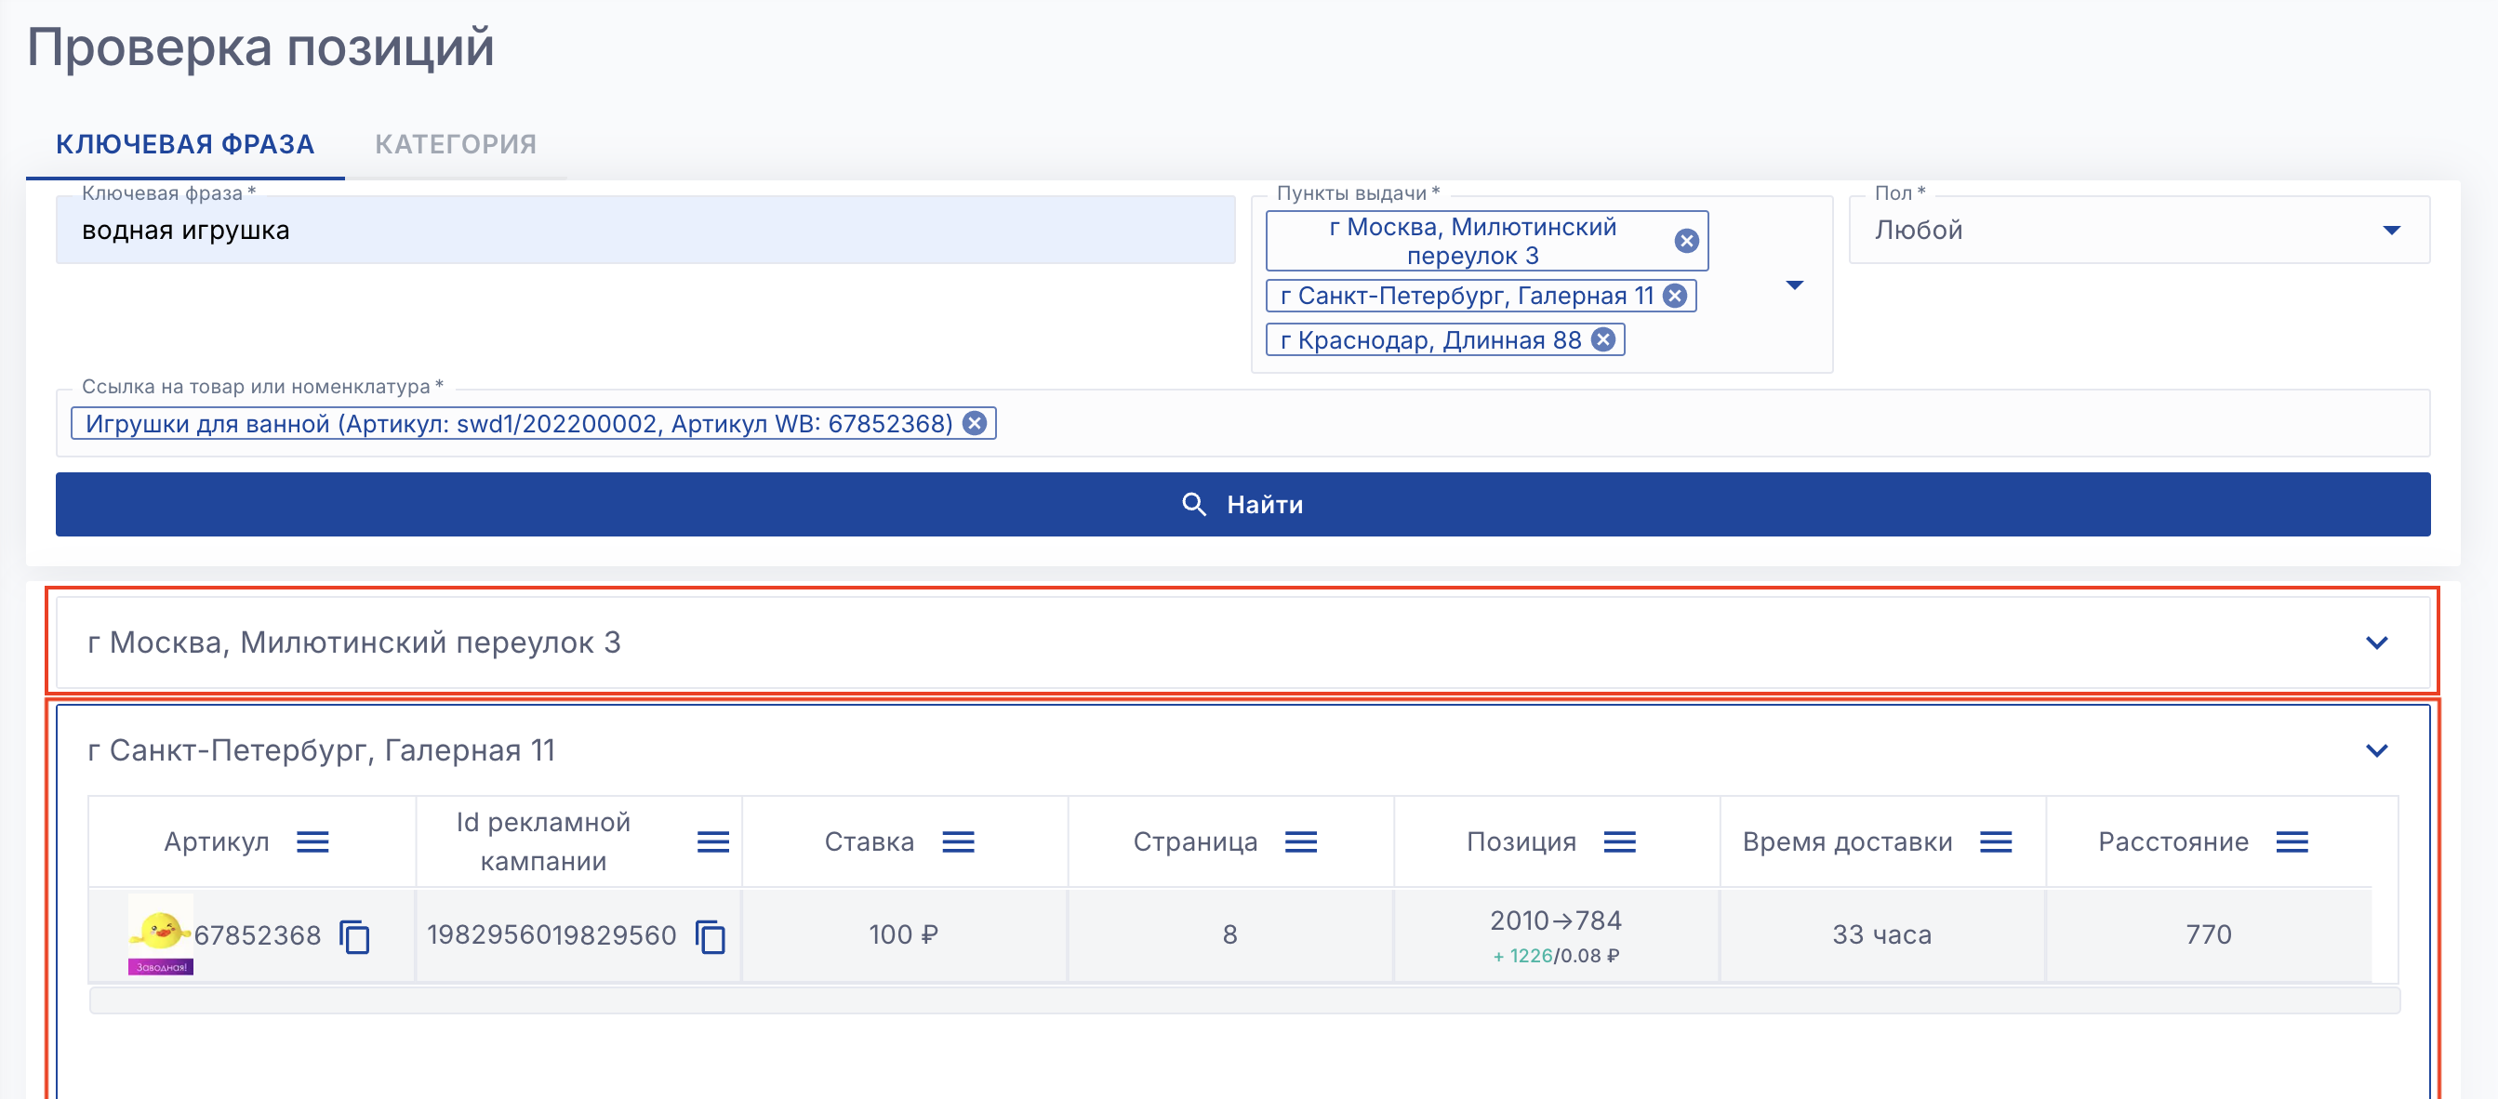The height and width of the screenshot is (1099, 2498).
Task: Remove the Krasnodar Dlinnaya 88 chip
Action: click(x=1604, y=340)
